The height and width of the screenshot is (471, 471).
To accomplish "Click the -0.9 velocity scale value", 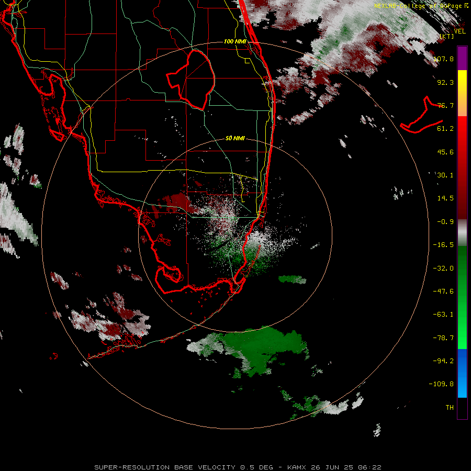I will coord(445,222).
